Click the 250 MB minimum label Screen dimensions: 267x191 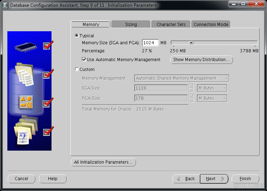point(178,51)
